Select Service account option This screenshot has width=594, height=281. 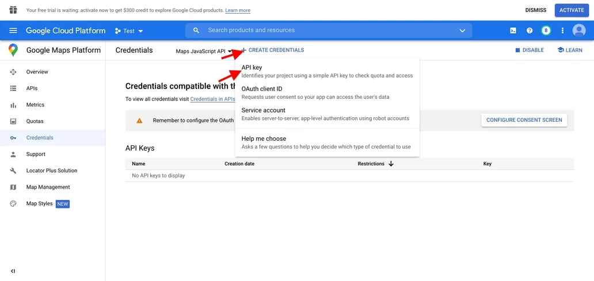tap(327, 114)
